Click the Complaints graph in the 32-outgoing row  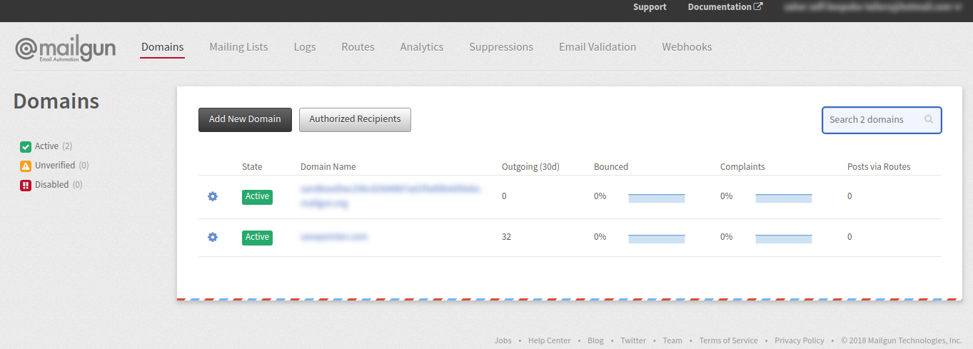click(x=784, y=238)
